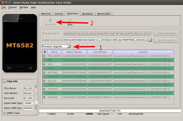Open the MemoryTest tab

(x=104, y=14)
